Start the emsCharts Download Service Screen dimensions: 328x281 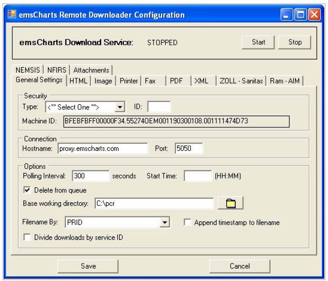point(258,42)
